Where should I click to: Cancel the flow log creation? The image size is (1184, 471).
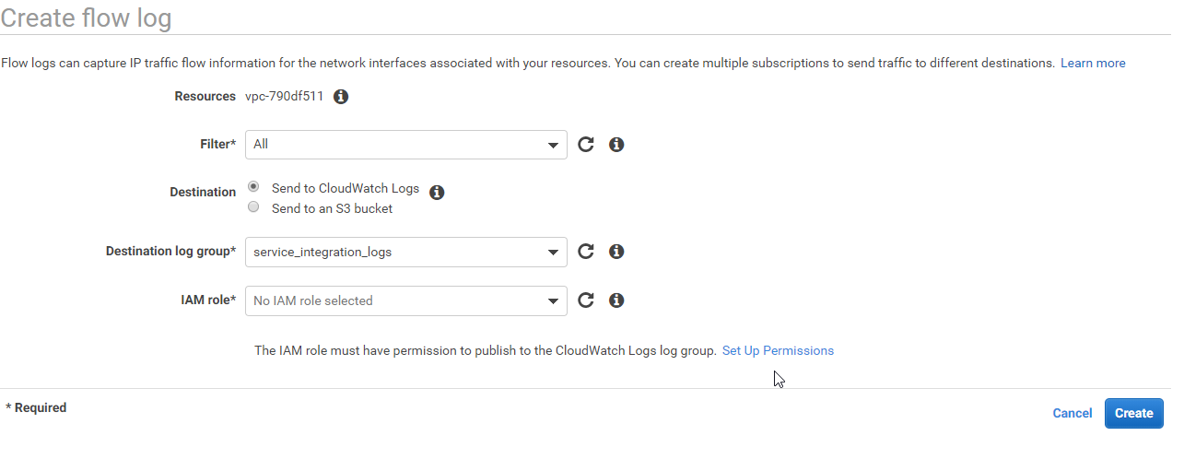(1072, 413)
